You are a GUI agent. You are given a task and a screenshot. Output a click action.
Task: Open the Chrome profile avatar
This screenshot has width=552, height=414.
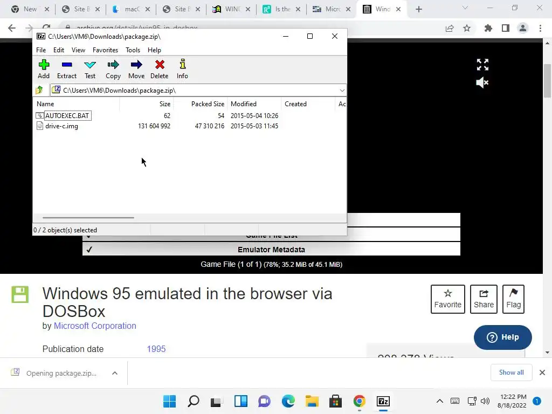(x=523, y=28)
